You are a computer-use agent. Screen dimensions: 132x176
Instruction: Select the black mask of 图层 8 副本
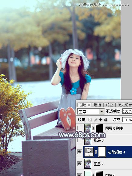point(99,128)
